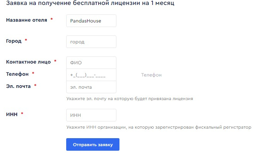Click the bold Город label
The height and width of the screenshot is (153, 253).
pyautogui.click(x=14, y=41)
